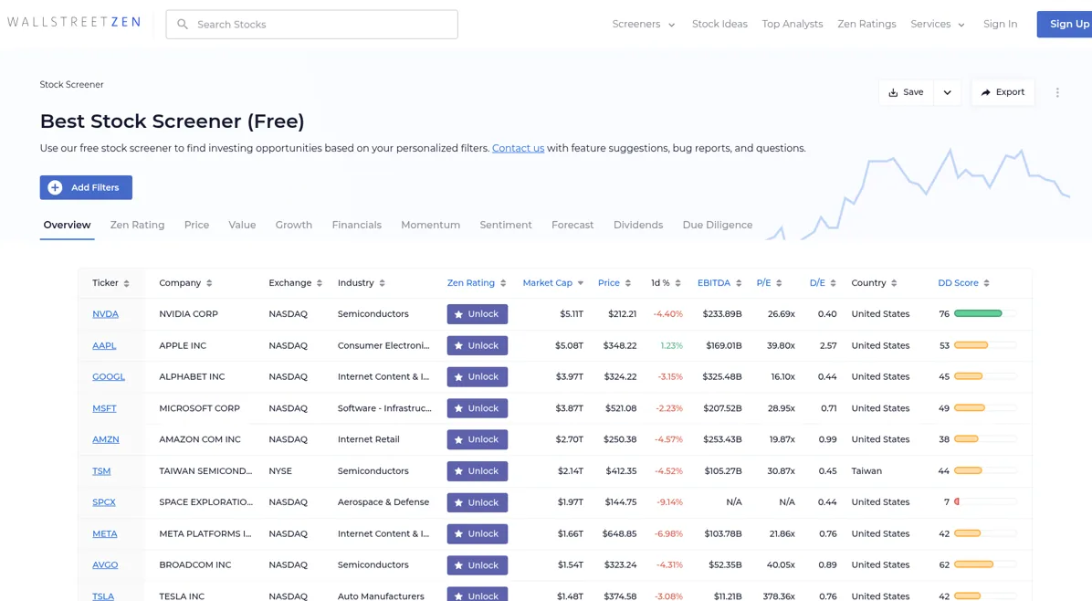Sort by Country column arrows
Viewport: 1092px width, 601px height.
pos(894,283)
